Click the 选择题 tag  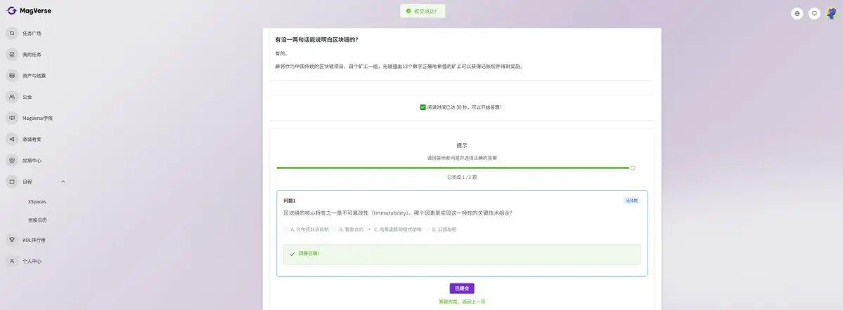point(631,201)
